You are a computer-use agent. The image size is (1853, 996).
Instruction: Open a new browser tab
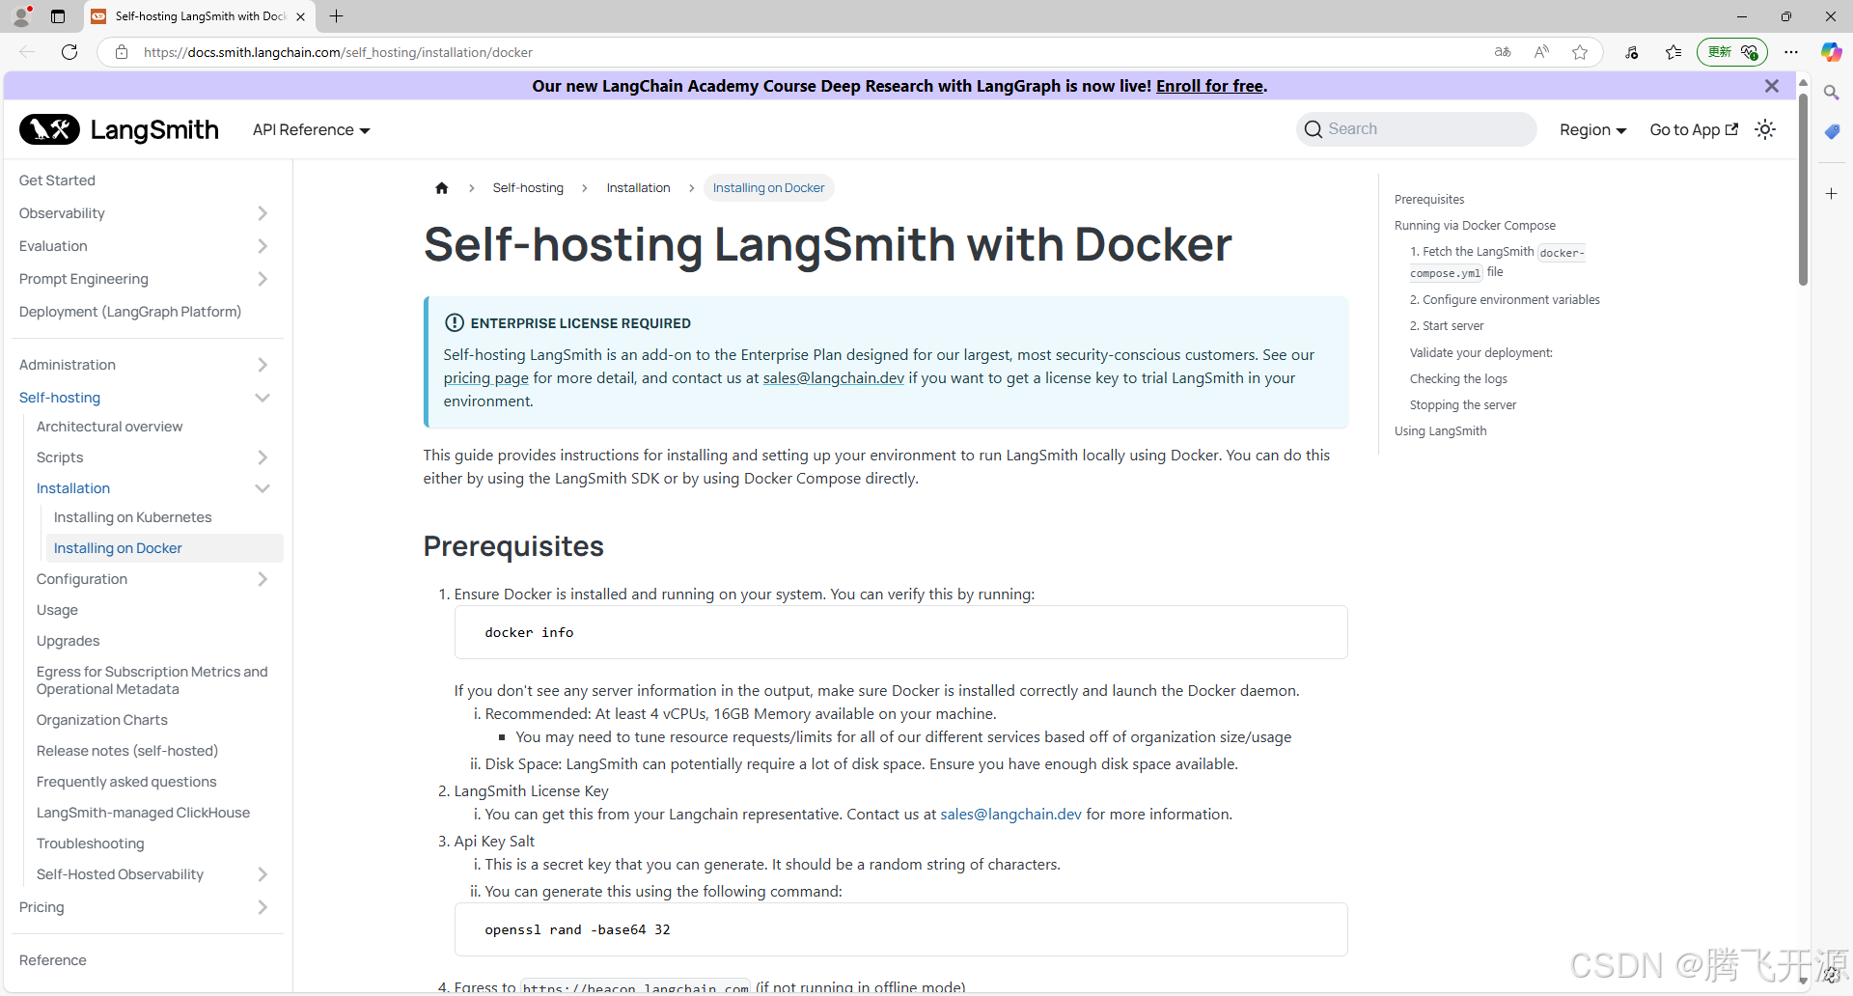tap(336, 16)
